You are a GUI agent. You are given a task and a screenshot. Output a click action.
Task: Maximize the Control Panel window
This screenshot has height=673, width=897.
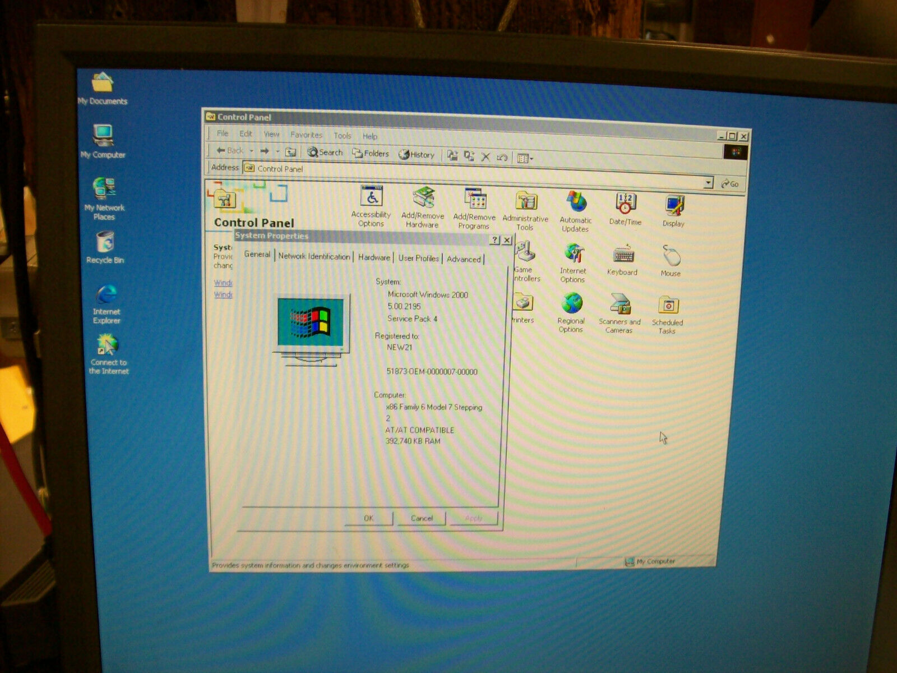(732, 136)
